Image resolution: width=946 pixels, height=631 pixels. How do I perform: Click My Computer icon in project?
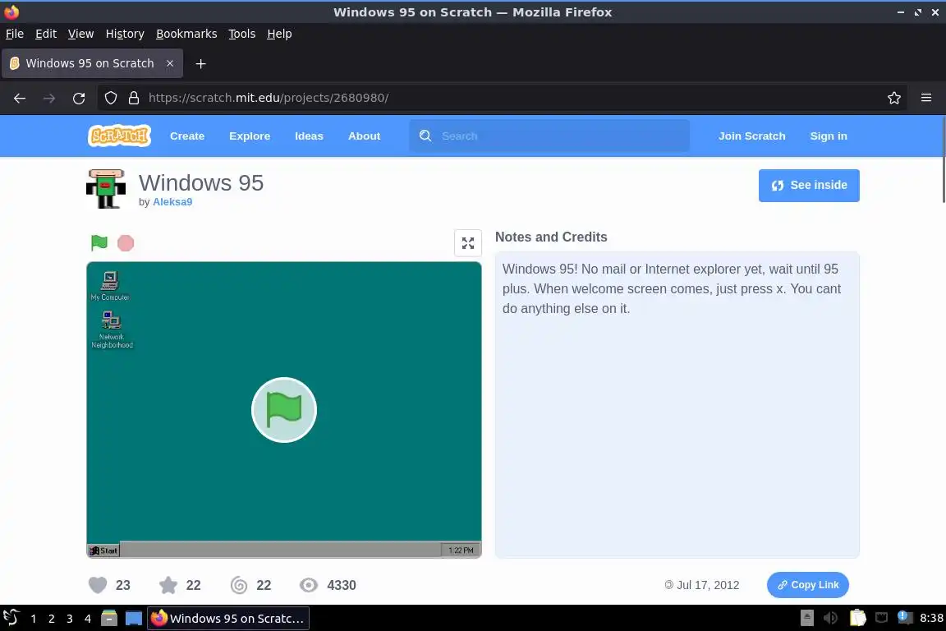110,286
